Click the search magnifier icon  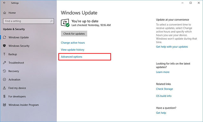(51, 21)
